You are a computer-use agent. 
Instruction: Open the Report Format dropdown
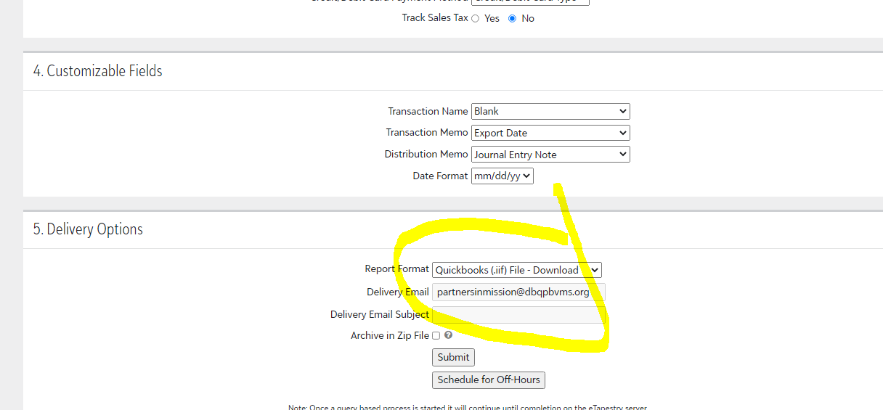(517, 270)
